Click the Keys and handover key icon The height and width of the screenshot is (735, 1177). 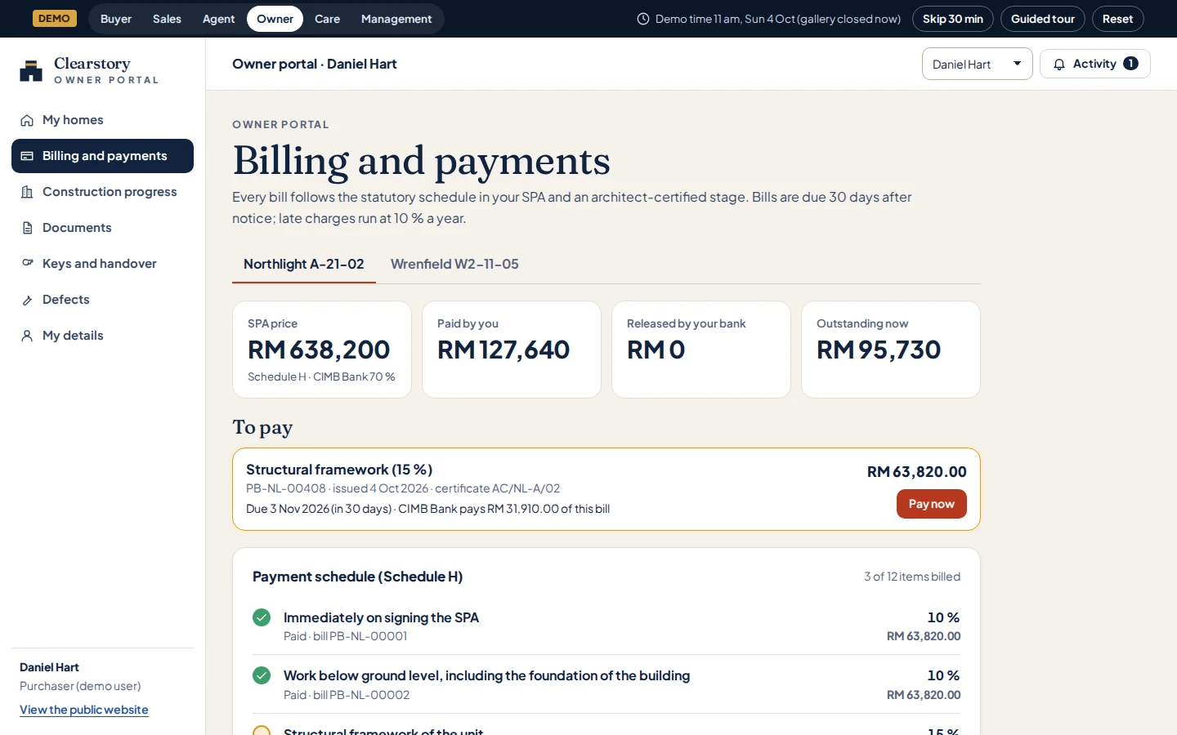tap(27, 264)
